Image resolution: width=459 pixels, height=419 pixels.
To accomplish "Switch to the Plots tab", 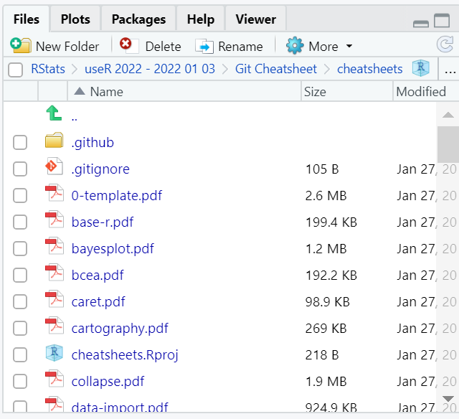I will [75, 19].
